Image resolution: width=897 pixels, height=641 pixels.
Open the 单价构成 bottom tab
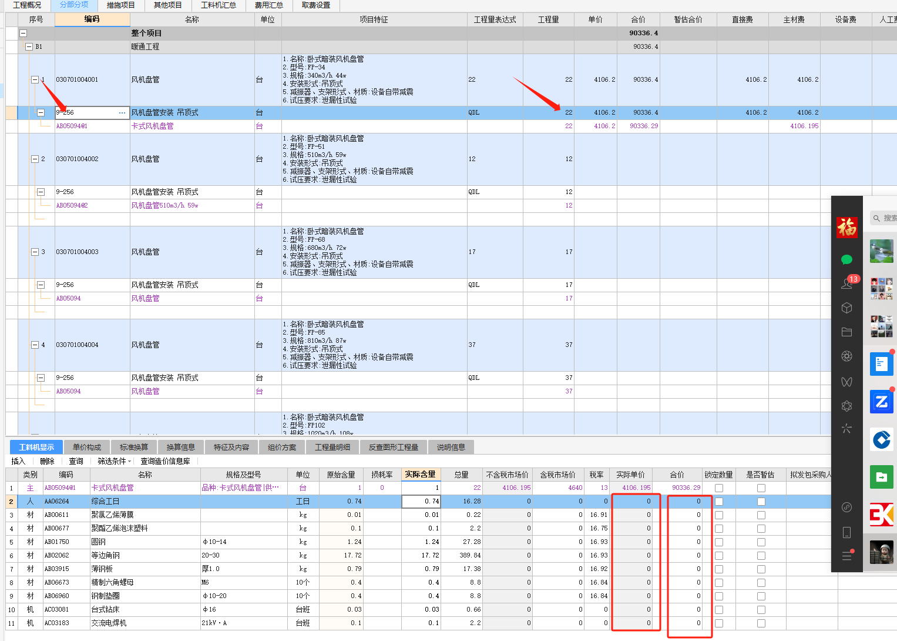tap(86, 448)
